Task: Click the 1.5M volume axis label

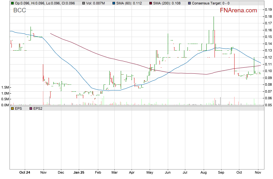Action: (5, 87)
